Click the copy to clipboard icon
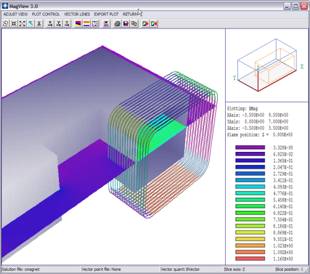The height and width of the screenshot is (274, 310). point(134,24)
